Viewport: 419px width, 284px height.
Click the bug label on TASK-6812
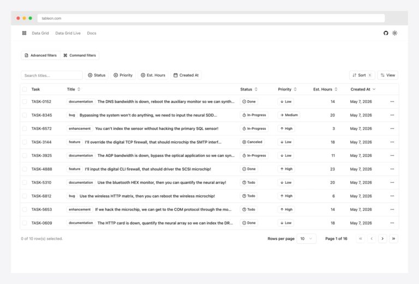tap(72, 196)
